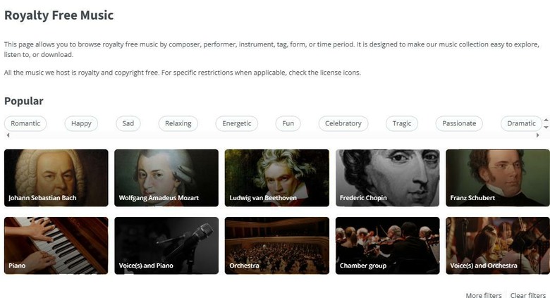Select the Romantic mood tag

25,123
